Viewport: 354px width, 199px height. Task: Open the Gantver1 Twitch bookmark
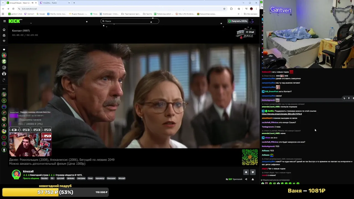pos(29,14)
